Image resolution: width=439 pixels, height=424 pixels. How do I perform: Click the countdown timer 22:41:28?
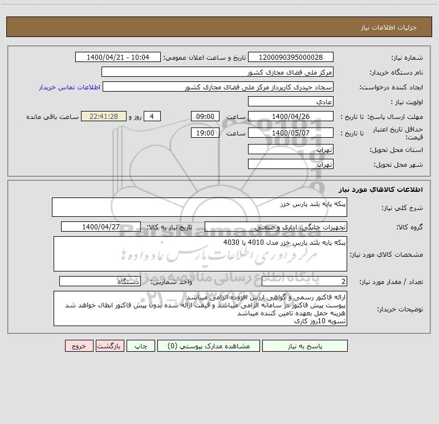[104, 116]
